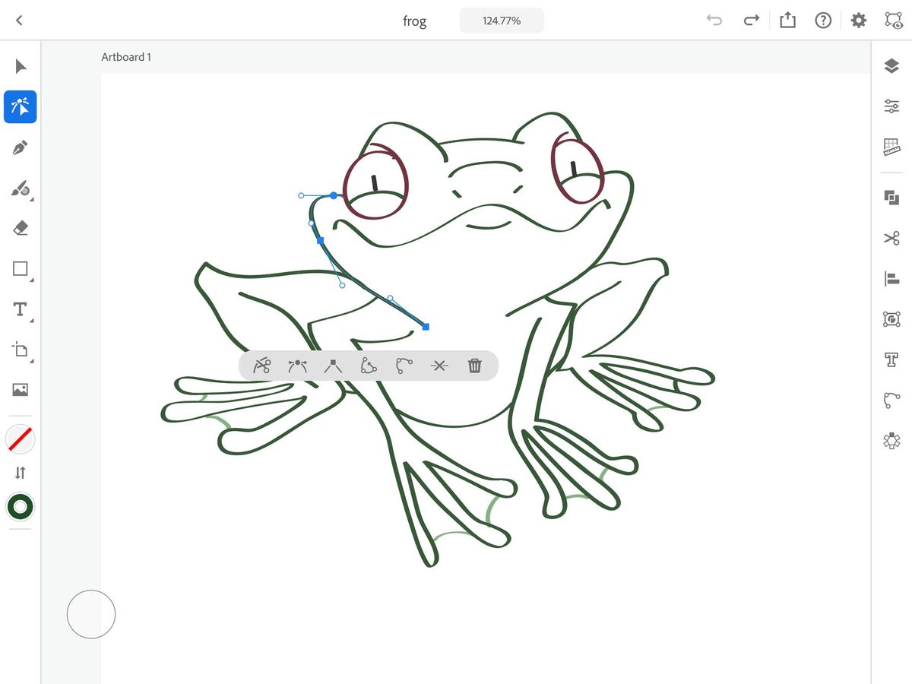Open the Properties adjustments panel

click(891, 106)
